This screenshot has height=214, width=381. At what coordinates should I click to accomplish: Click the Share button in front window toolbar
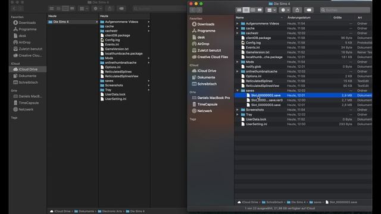(297, 10)
